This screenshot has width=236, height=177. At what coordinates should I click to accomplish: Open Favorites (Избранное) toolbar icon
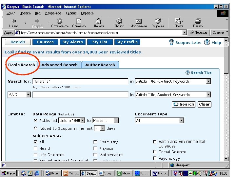click(139, 23)
